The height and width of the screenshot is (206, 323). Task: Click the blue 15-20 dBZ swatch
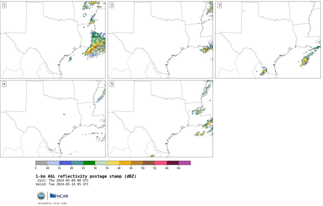tap(65, 163)
